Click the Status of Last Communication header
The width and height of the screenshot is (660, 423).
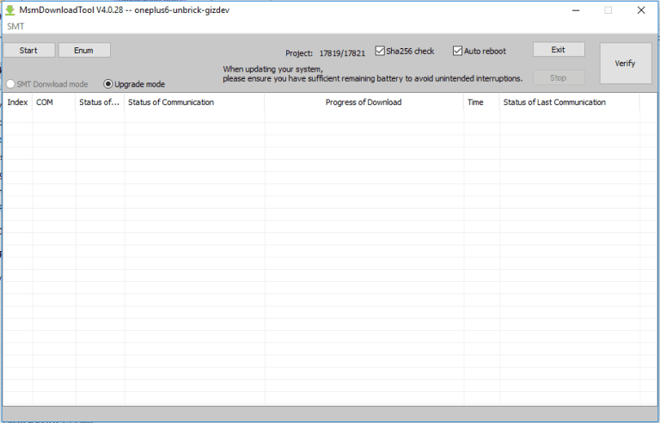(570, 102)
